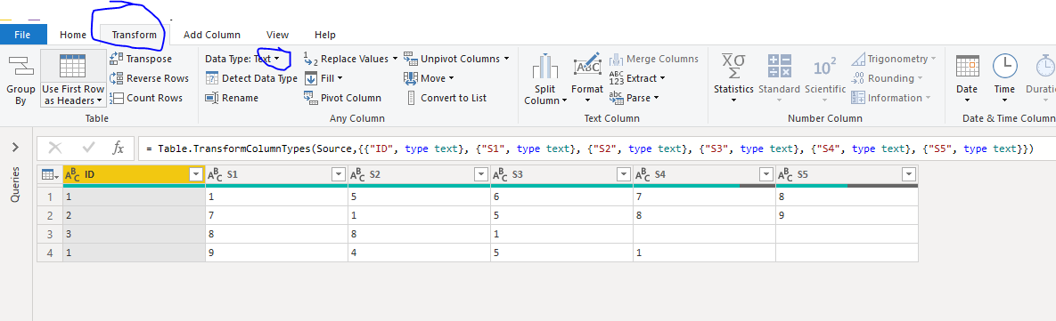1056x321 pixels.
Task: Open the S1 column filter dropdown
Action: 339,174
